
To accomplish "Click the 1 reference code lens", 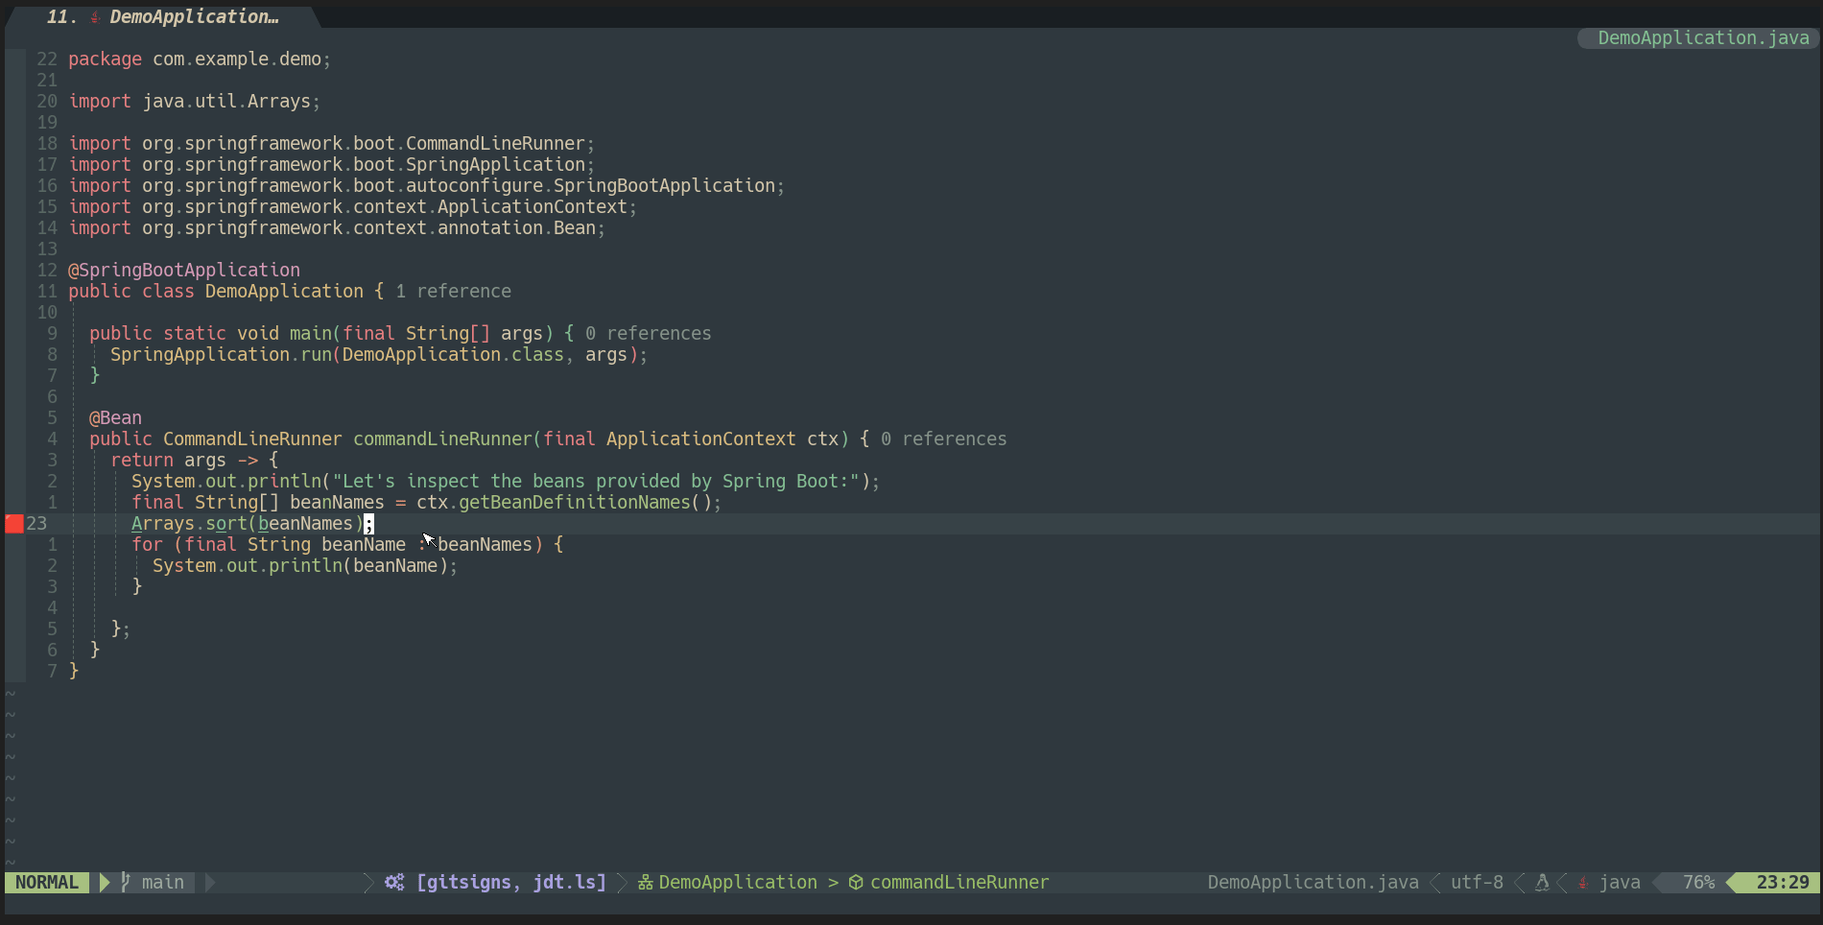I will pos(453,291).
